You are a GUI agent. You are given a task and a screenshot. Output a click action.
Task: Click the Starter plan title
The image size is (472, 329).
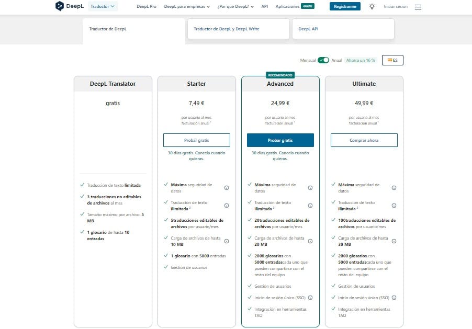point(197,84)
